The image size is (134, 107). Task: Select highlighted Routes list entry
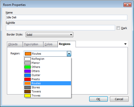pyautogui.click(x=47, y=83)
